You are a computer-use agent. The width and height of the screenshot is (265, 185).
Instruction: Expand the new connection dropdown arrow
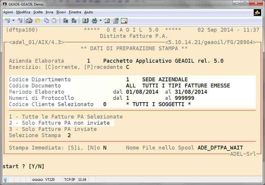[x=13, y=20]
